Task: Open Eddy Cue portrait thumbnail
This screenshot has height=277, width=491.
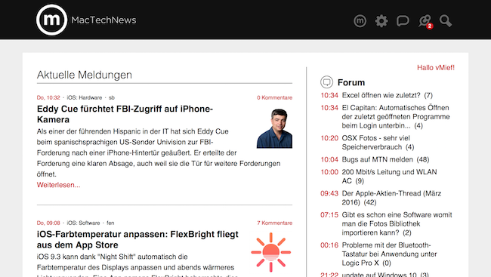Action: click(x=274, y=128)
